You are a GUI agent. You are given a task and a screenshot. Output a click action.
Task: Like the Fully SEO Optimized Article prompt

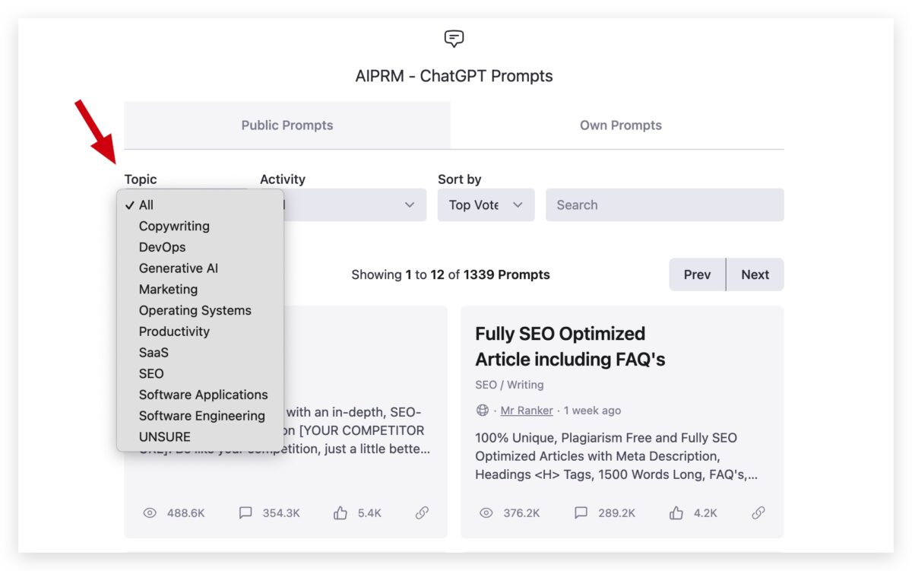[676, 513]
